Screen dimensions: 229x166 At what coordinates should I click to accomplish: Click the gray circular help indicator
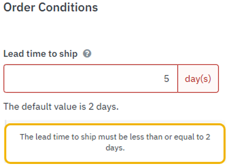[87, 54]
